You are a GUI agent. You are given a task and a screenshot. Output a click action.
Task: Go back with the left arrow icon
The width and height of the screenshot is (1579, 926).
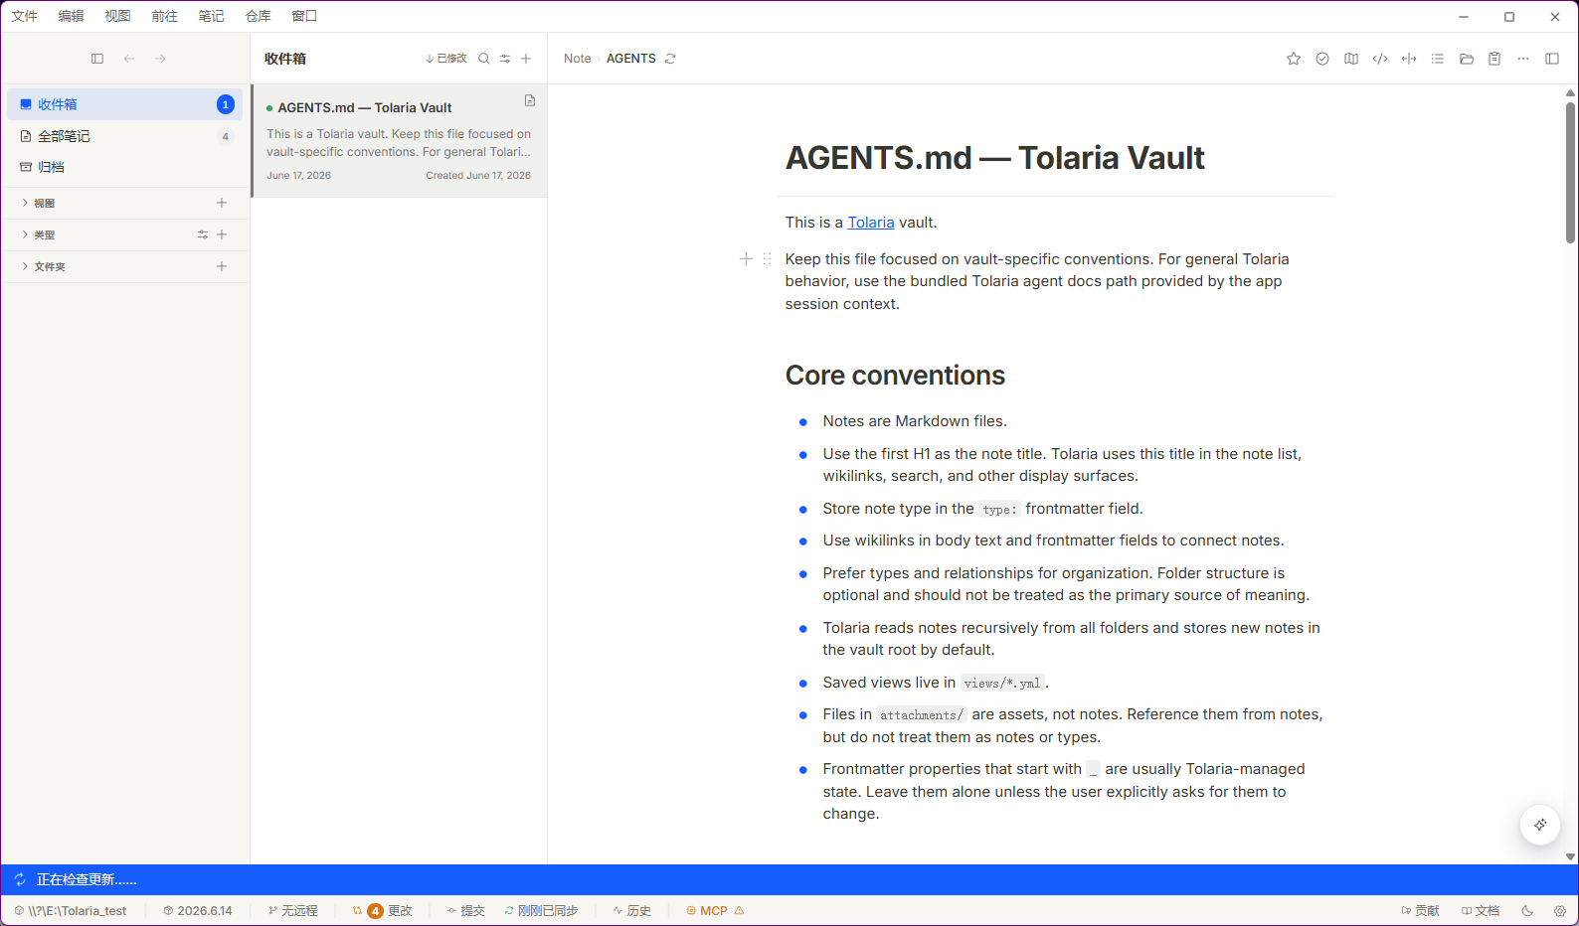click(x=129, y=59)
